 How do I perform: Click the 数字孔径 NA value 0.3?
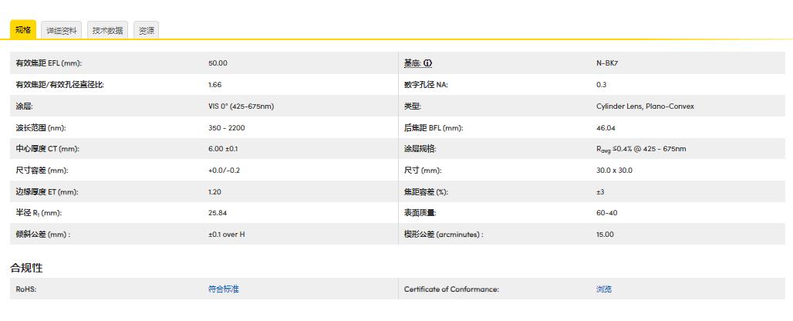click(602, 85)
